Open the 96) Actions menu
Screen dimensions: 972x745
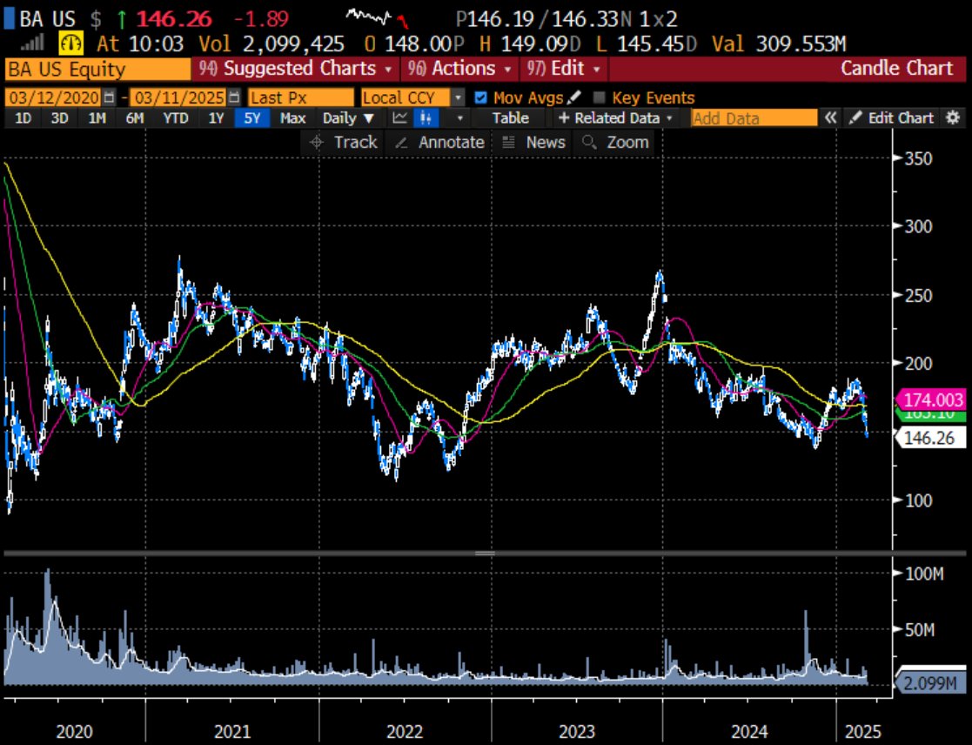tap(459, 68)
